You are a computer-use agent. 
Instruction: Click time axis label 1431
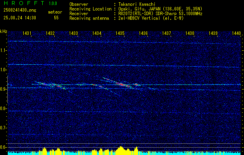point(27,33)
